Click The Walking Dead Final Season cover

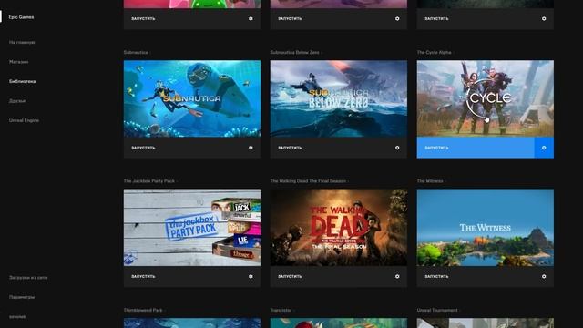[339, 227]
